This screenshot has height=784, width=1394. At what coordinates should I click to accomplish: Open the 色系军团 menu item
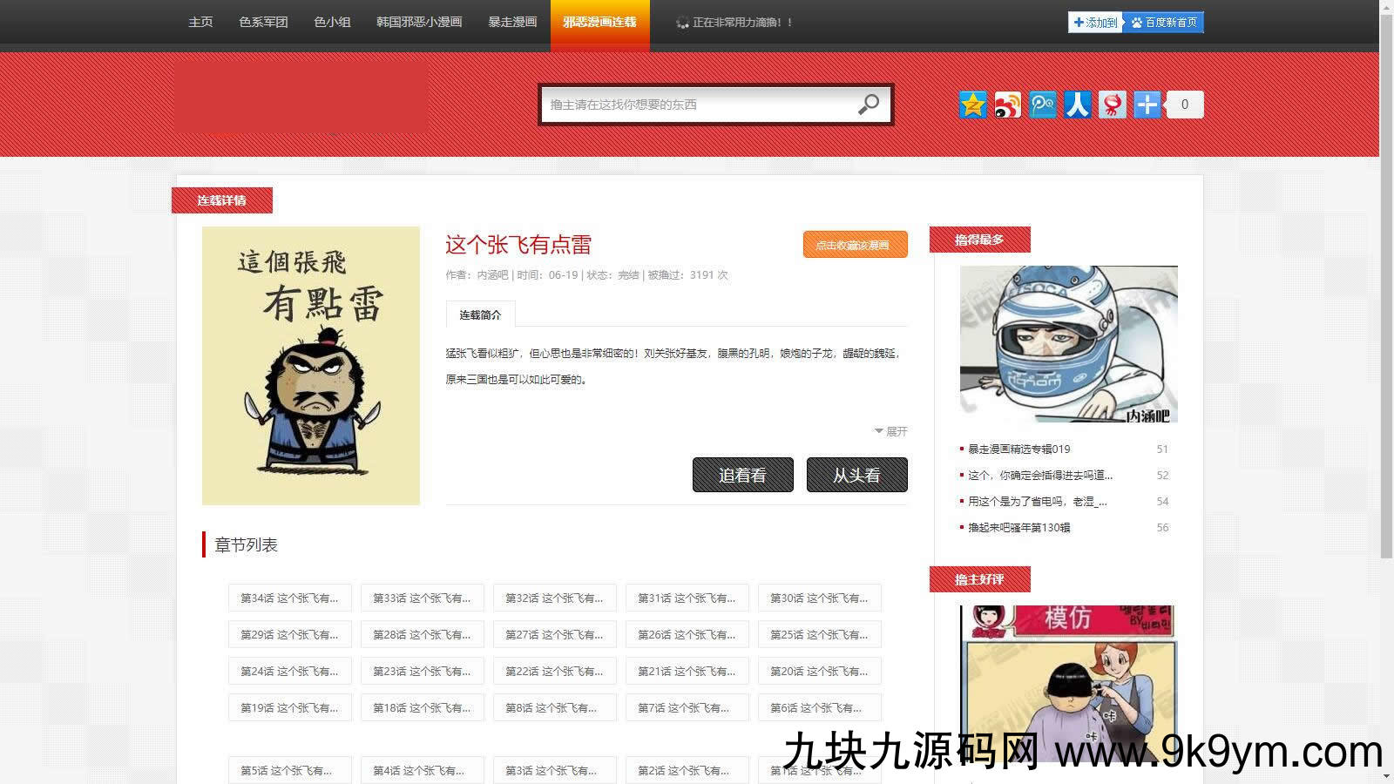point(263,22)
